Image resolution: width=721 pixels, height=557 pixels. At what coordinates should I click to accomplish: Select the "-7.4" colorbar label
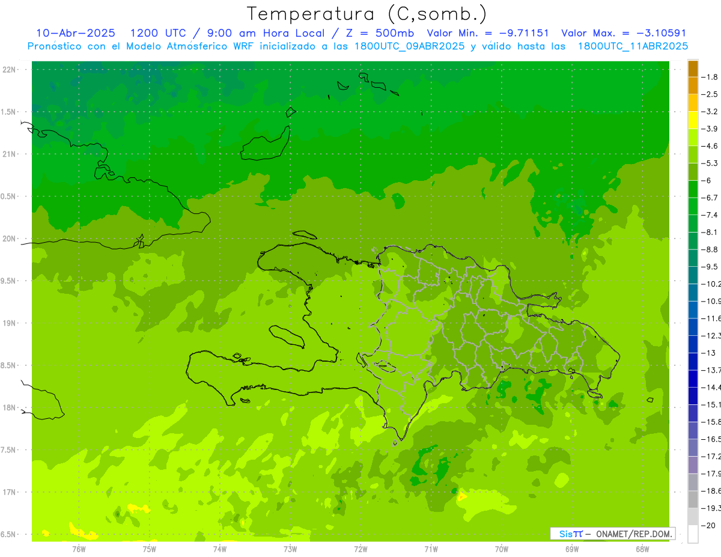tap(710, 215)
